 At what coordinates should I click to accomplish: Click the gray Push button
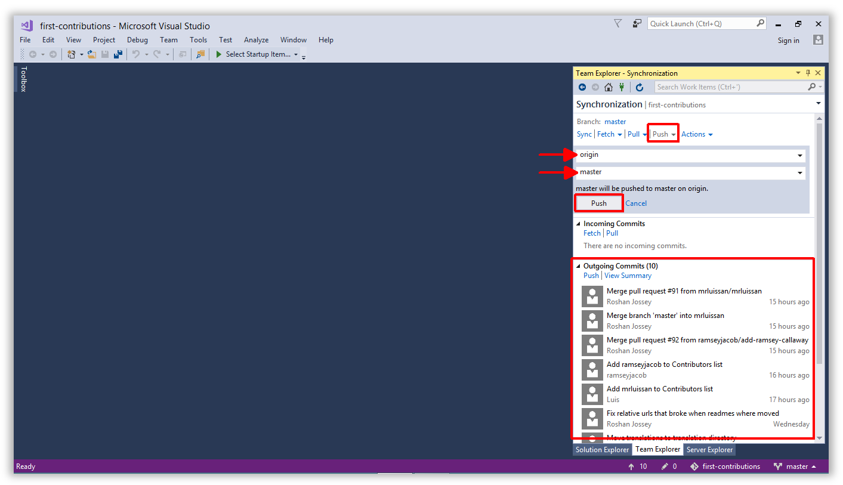tap(599, 203)
